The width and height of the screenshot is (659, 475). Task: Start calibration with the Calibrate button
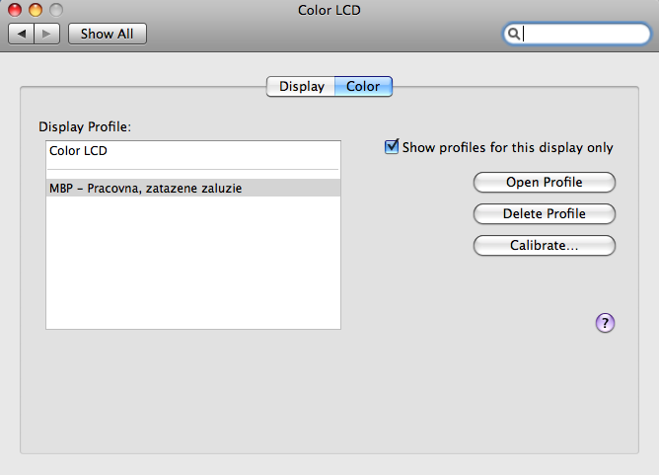click(544, 245)
